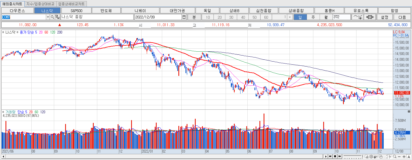Click the indicator settings chart icon at bottom
This screenshot has width=412, height=160.
tap(376, 157)
